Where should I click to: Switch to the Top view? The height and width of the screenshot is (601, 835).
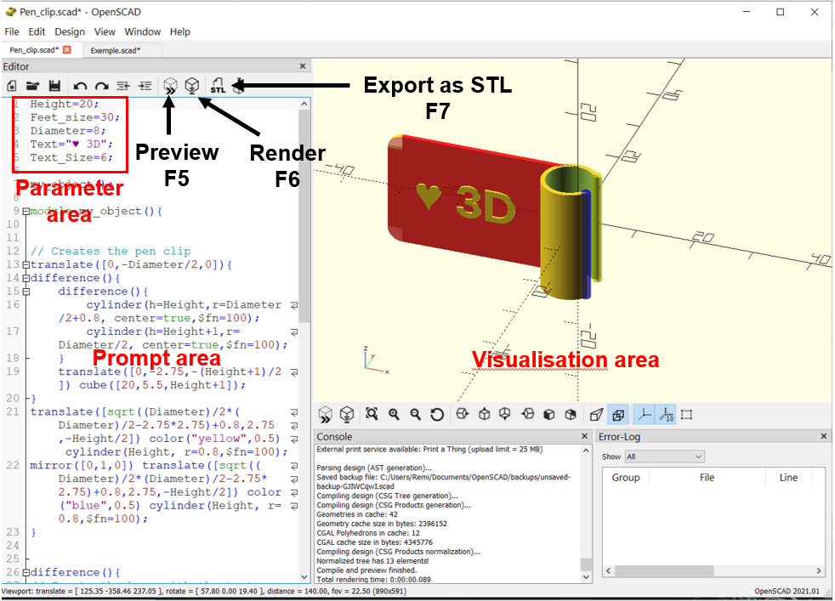[x=484, y=414]
